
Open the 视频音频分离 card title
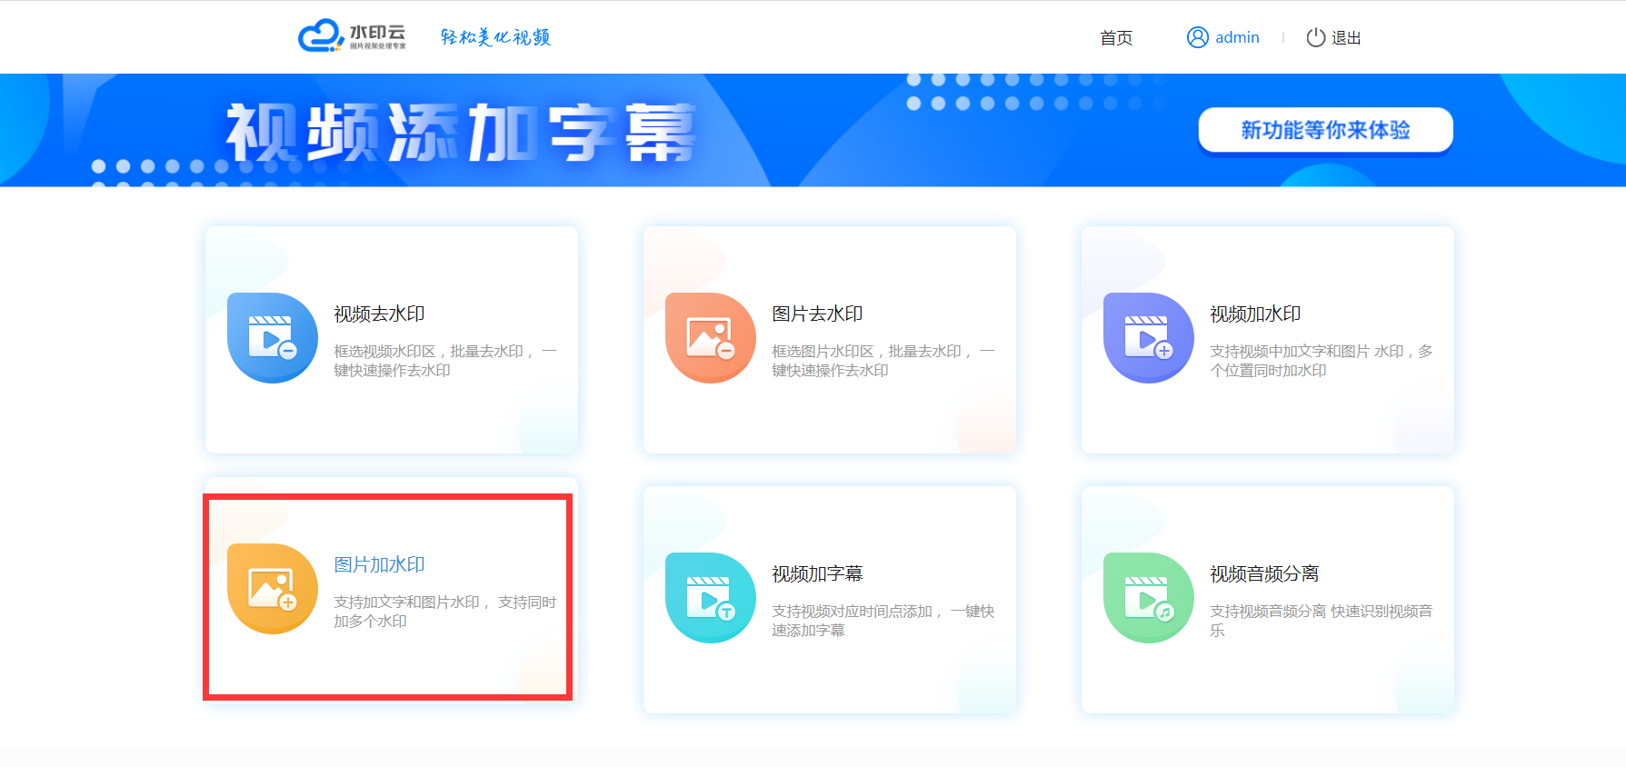(1263, 573)
